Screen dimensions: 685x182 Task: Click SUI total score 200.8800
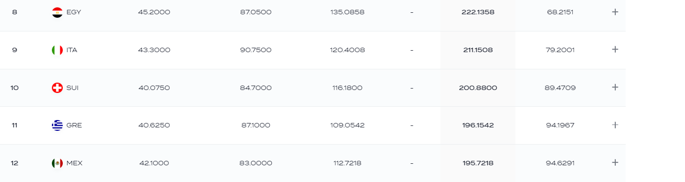[x=478, y=88]
